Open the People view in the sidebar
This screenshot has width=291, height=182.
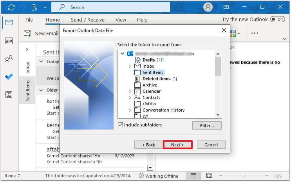[x=9, y=59]
